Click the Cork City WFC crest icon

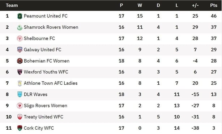pyautogui.click(x=20, y=128)
